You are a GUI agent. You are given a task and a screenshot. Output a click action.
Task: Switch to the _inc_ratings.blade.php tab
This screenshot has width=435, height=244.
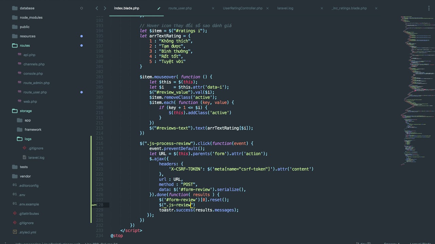[x=349, y=8]
